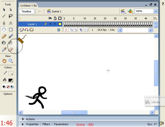Open the Properties tab
This screenshot has width=165, height=127.
click(32, 124)
